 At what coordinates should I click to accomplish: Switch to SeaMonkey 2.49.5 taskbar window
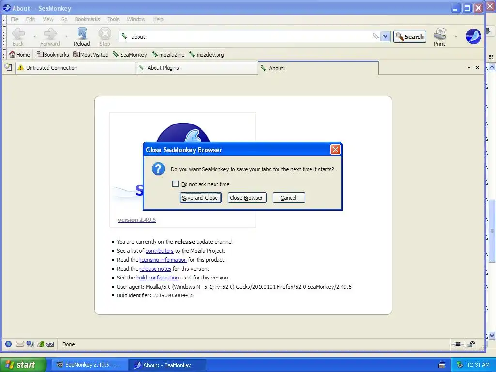(x=90, y=365)
